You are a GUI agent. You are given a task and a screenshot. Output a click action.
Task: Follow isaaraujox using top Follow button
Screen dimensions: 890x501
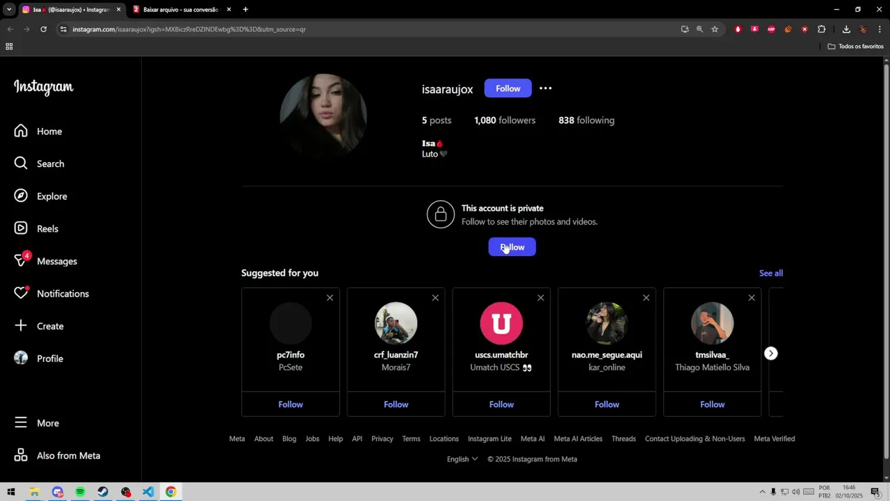tap(508, 88)
